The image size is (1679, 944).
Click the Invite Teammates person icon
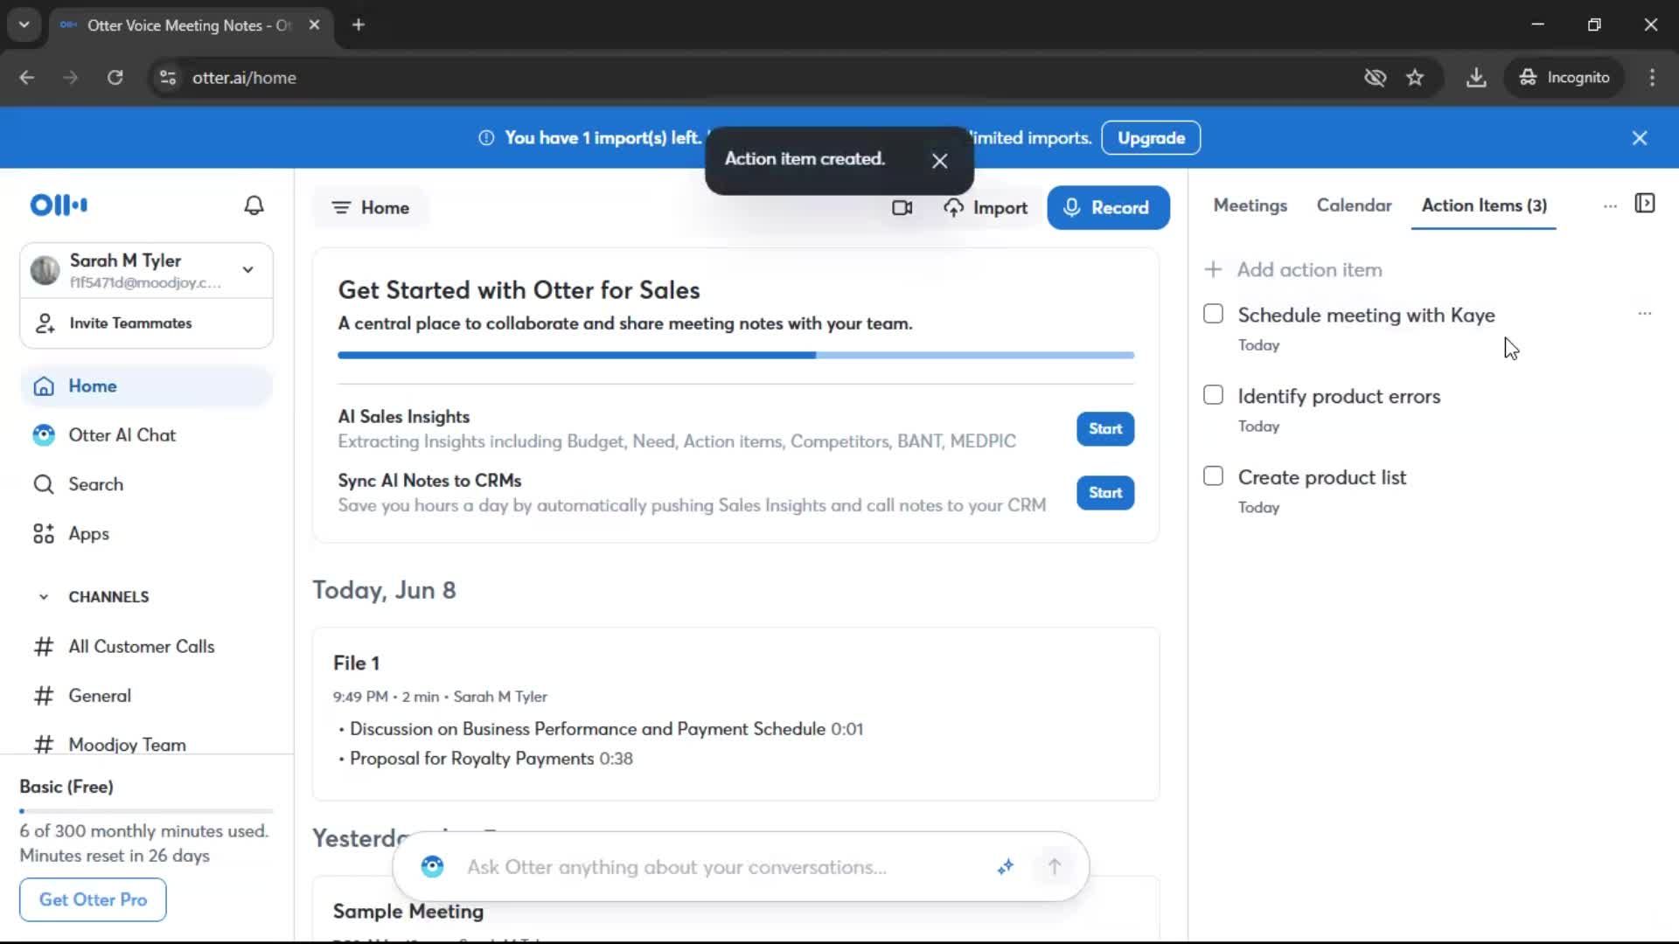coord(45,323)
